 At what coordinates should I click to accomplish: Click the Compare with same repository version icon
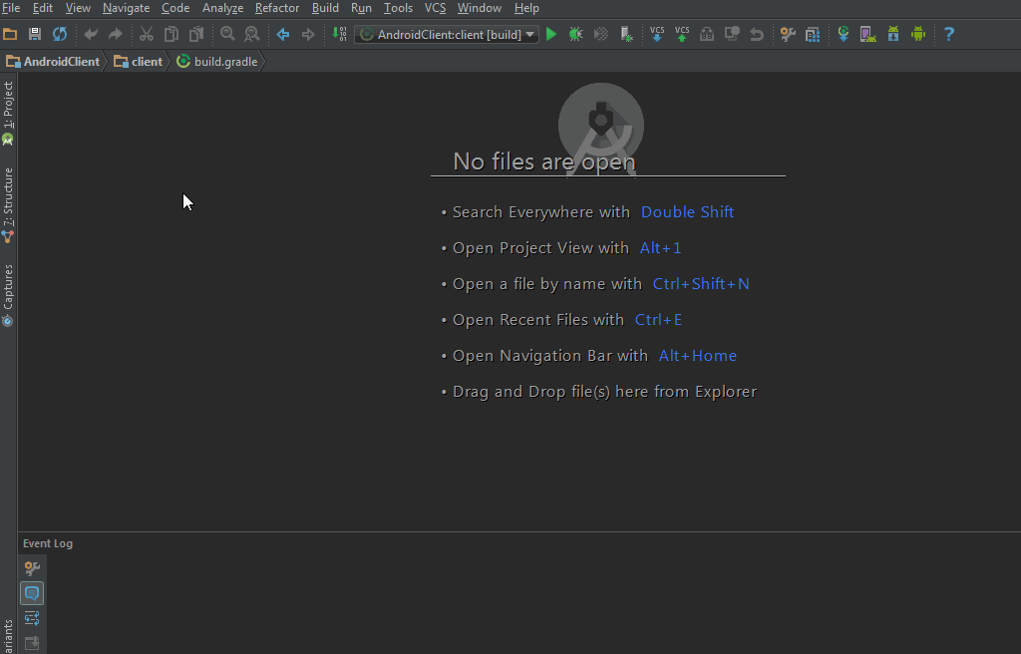[732, 34]
